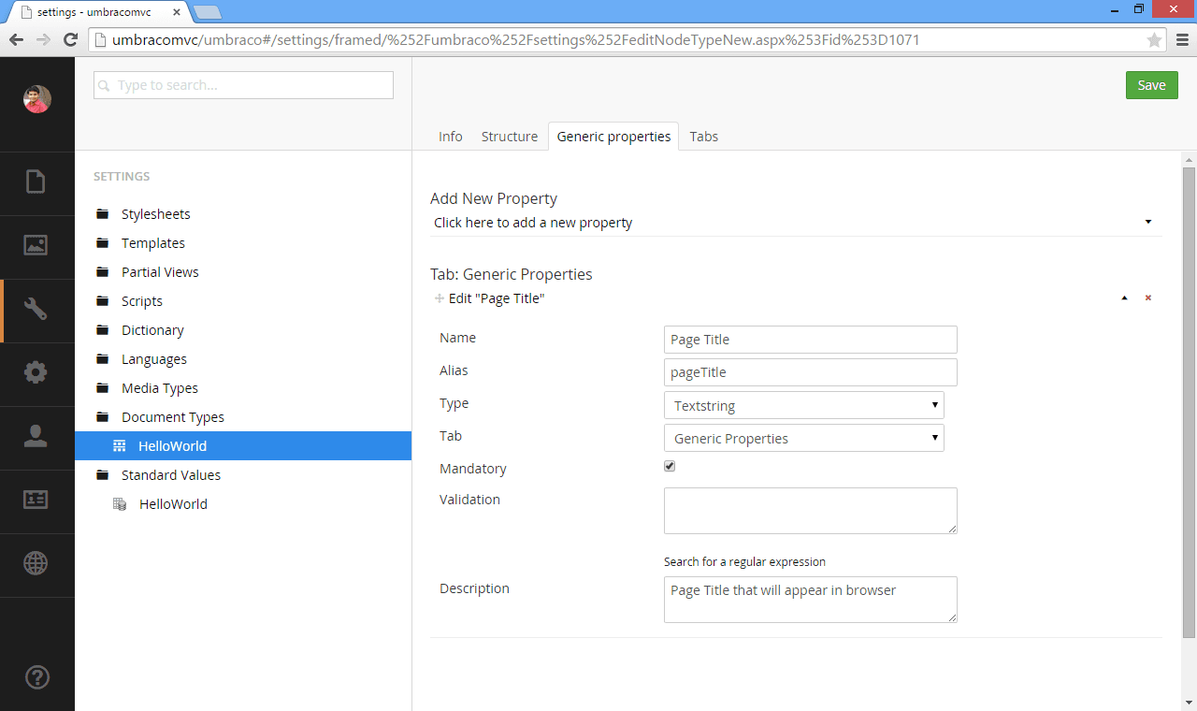This screenshot has width=1197, height=711.
Task: Open the Media section icon
Action: tap(37, 246)
